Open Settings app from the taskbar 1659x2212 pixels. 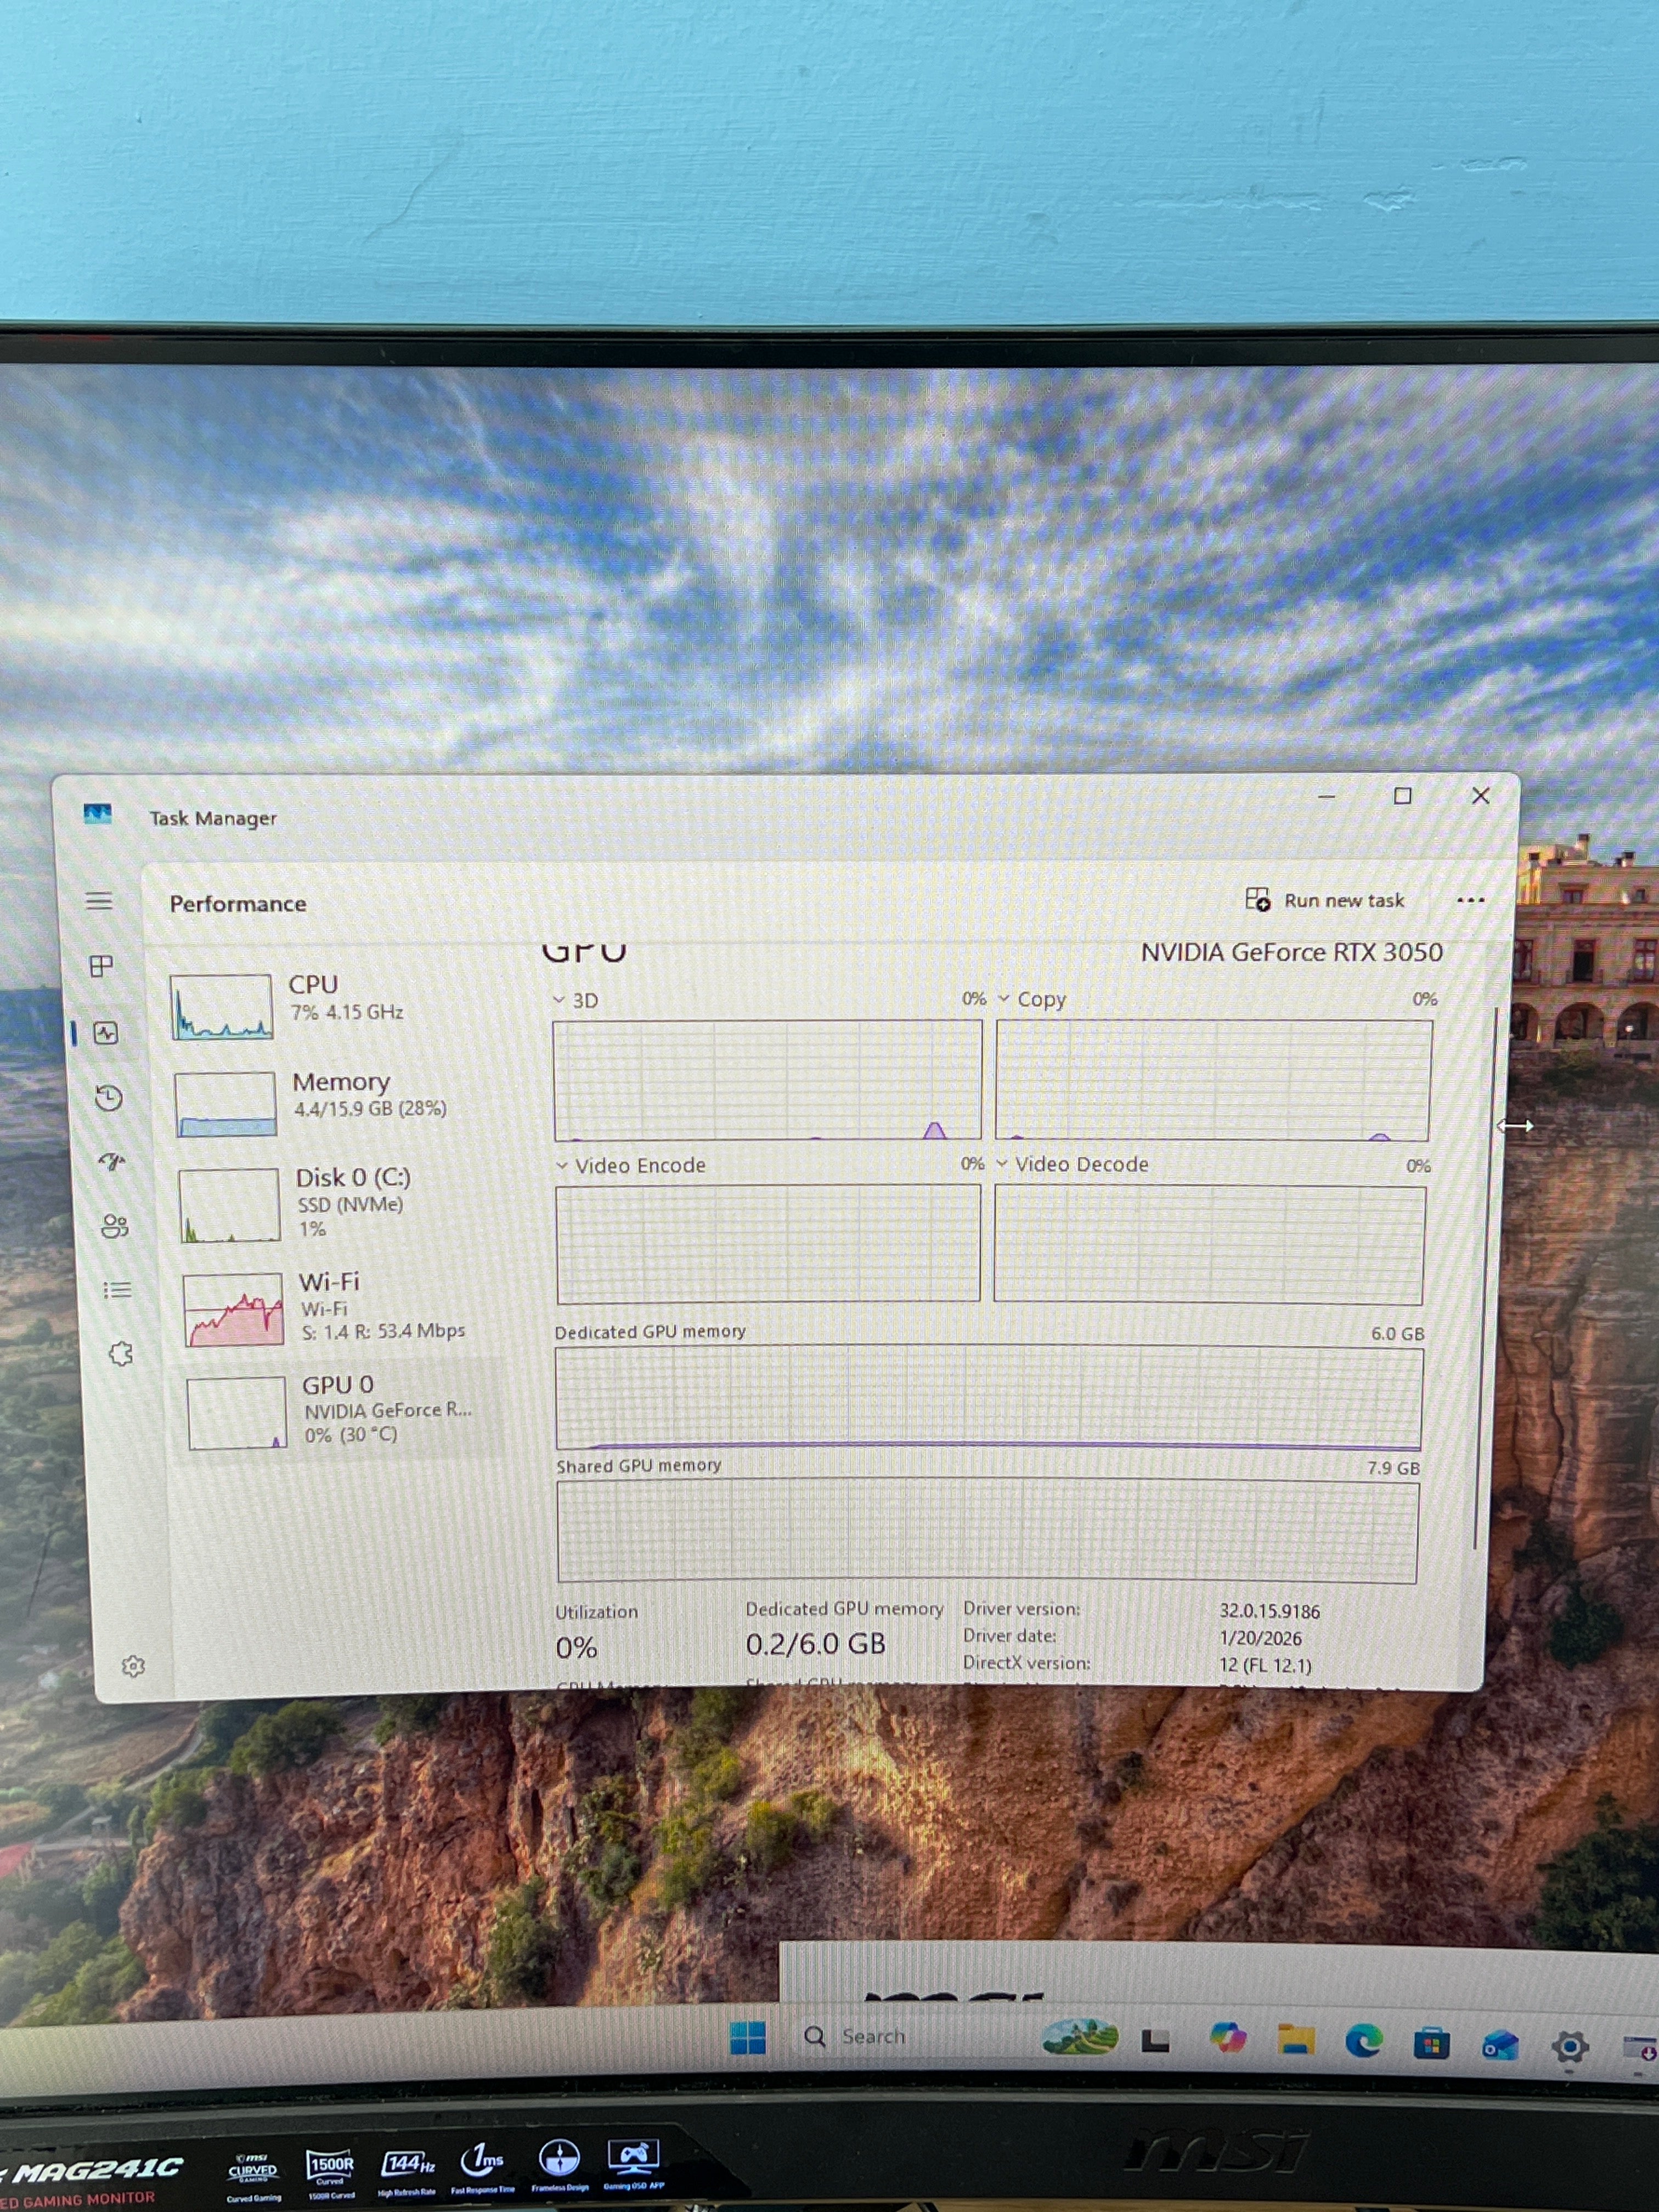pos(1570,2046)
